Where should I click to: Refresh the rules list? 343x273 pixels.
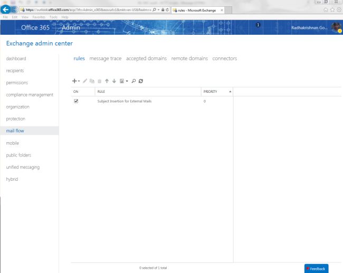141,81
